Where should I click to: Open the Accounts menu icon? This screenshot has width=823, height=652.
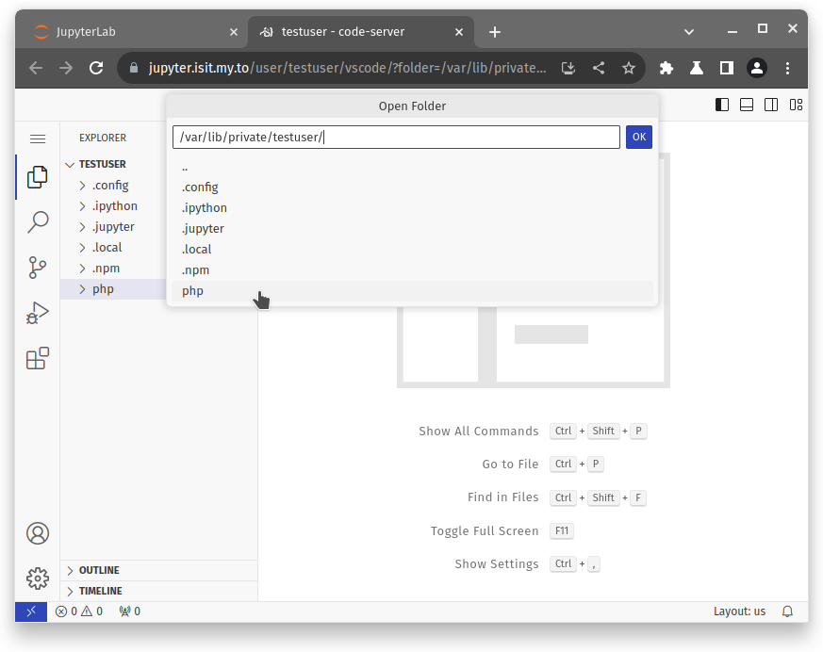[x=38, y=533]
